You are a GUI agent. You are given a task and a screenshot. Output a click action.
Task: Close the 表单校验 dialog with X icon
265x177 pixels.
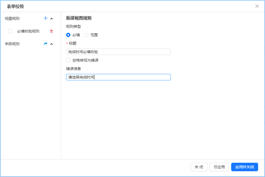(257, 6)
